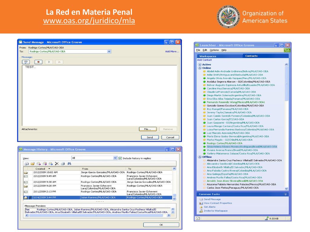Image resolution: width=310 pixels, height=232 pixels.
Task: Click the Add More... link
Action: (x=172, y=51)
